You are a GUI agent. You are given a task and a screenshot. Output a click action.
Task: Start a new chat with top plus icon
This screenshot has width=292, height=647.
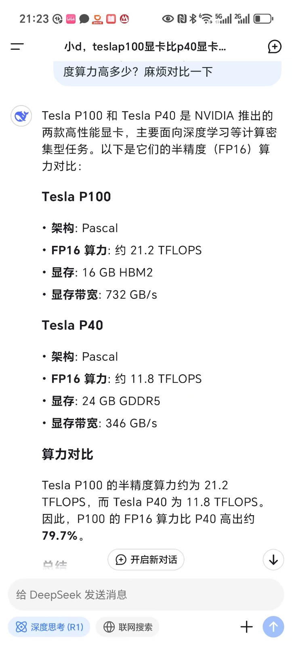click(275, 47)
